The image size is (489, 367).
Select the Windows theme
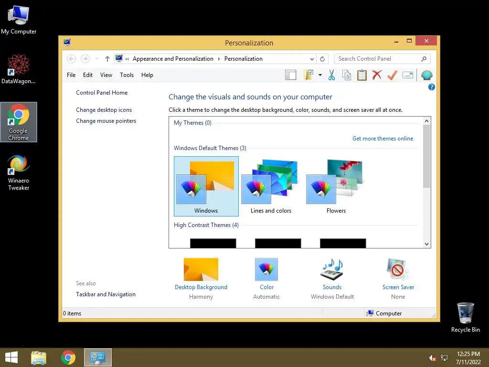click(x=206, y=186)
